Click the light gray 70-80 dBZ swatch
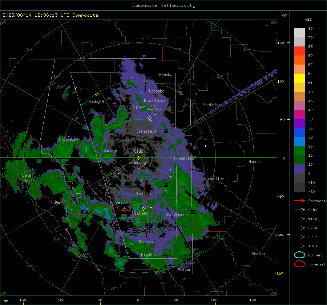This screenshot has height=305, width=327. (x=299, y=33)
